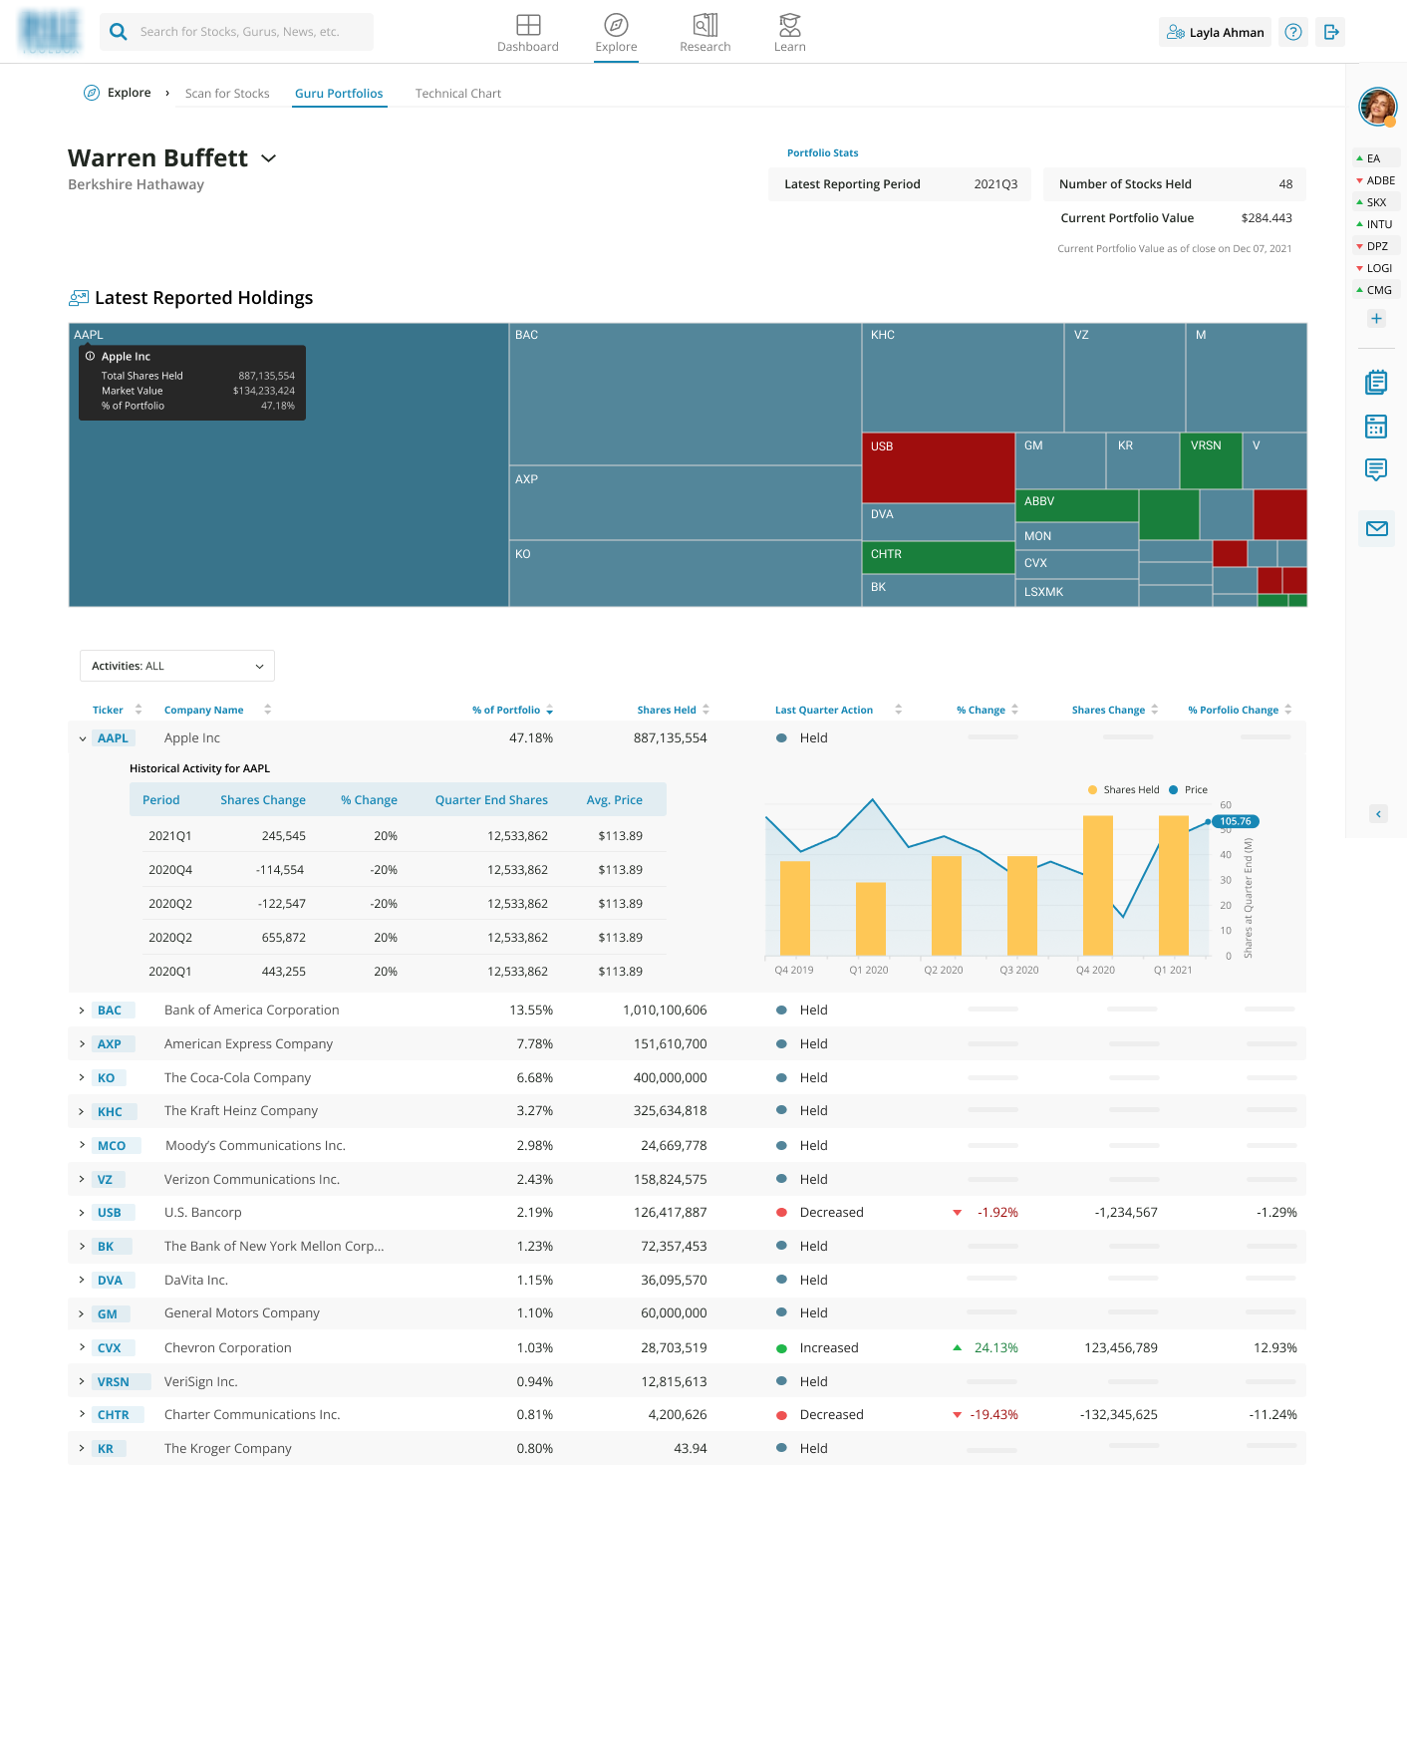This screenshot has height=1738, width=1407.
Task: Expand the KO row
Action: [82, 1077]
